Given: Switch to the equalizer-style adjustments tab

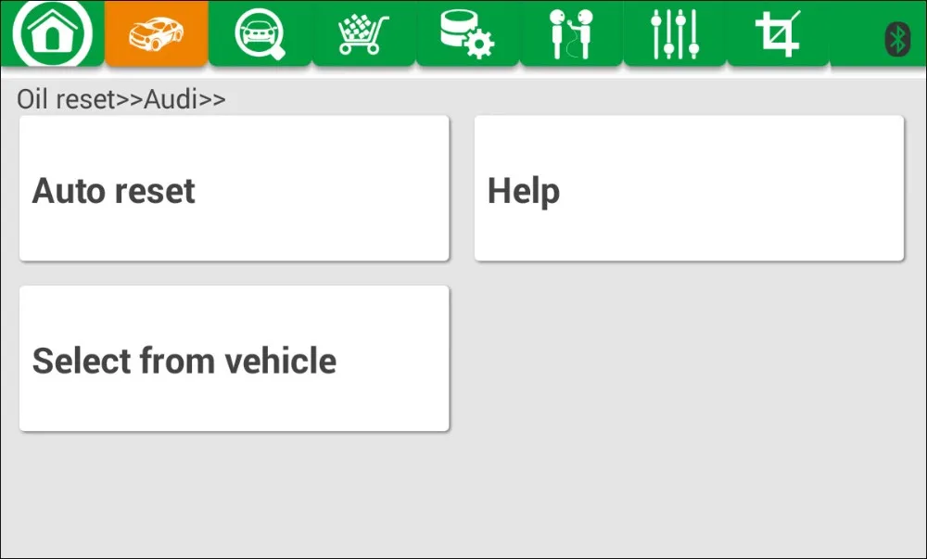Looking at the screenshot, I should coord(675,33).
